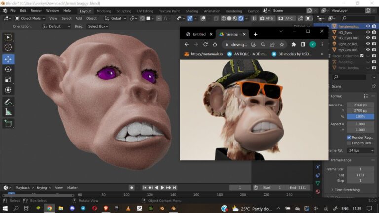The width and height of the screenshot is (379, 213).
Task: Toggle auto keying record button
Action: point(131,188)
